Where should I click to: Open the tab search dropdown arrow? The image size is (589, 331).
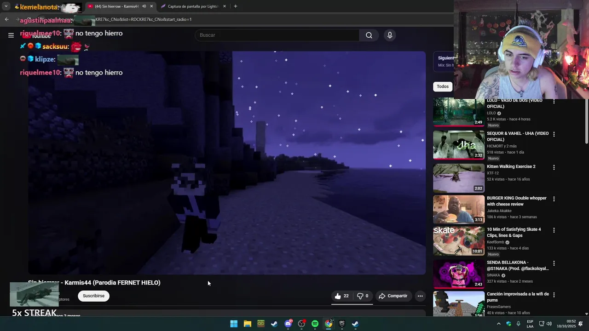tap(6, 6)
